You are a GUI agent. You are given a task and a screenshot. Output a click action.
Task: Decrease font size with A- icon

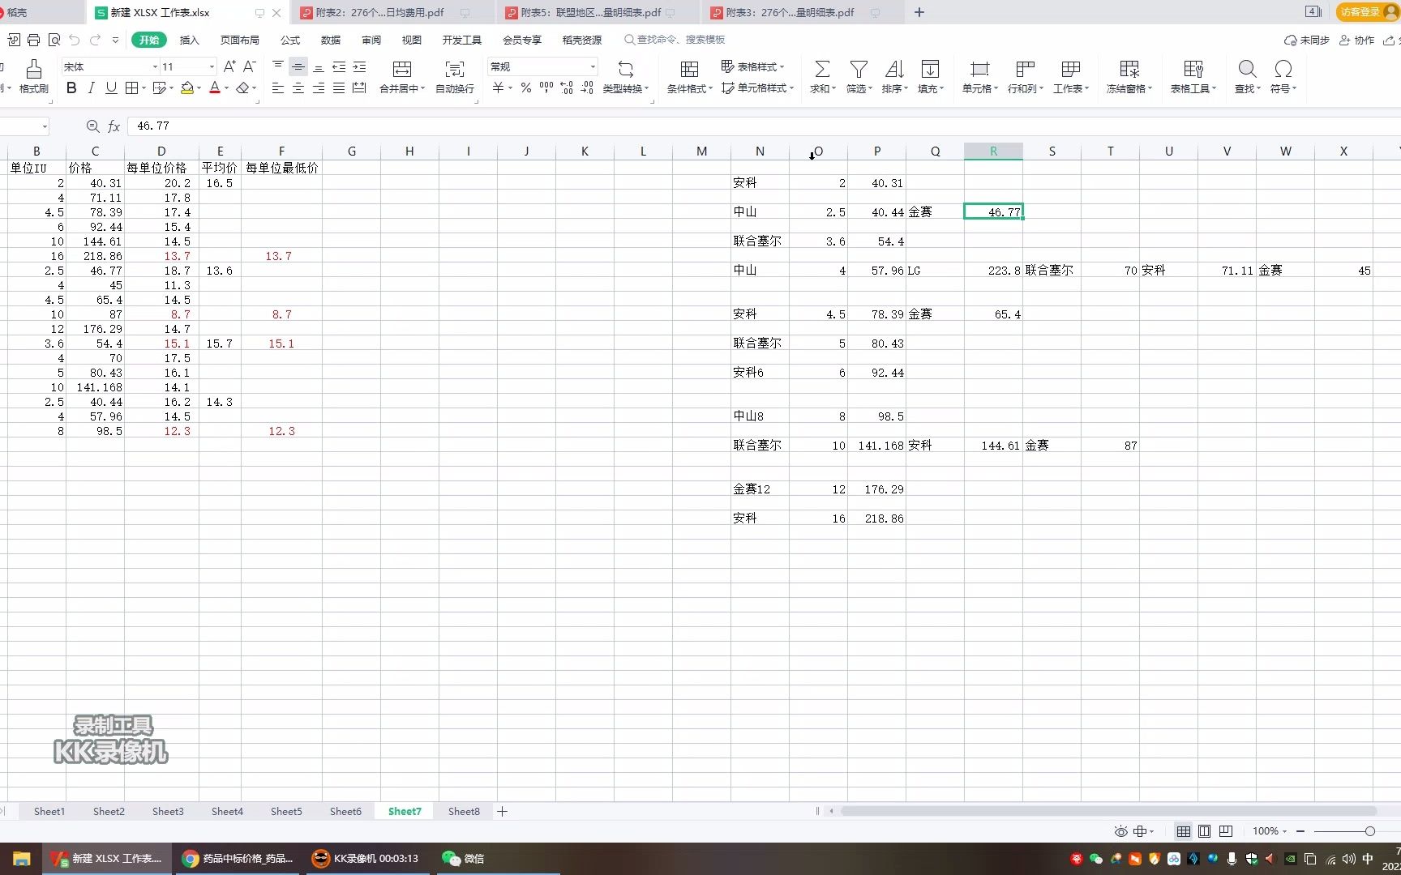coord(250,66)
